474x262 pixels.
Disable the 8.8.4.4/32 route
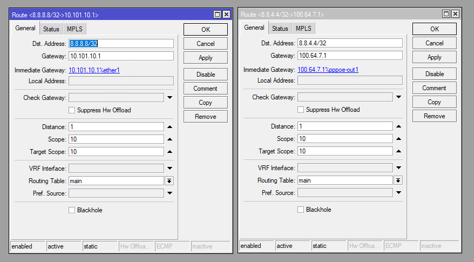(x=435, y=74)
